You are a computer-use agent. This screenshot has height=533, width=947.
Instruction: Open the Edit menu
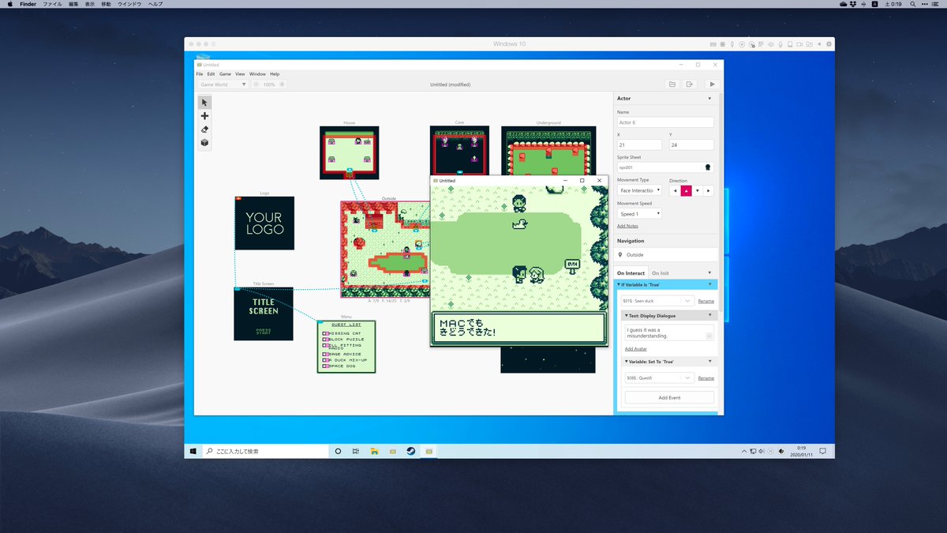pyautogui.click(x=211, y=74)
